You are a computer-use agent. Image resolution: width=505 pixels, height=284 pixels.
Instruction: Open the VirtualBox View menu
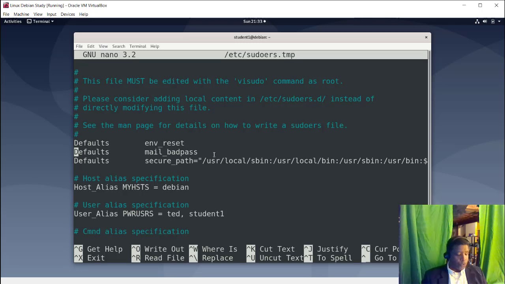(38, 14)
